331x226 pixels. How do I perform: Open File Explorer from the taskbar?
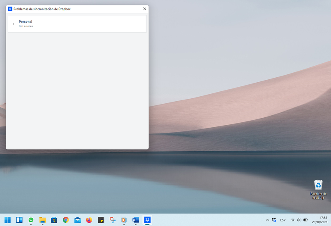coord(42,220)
